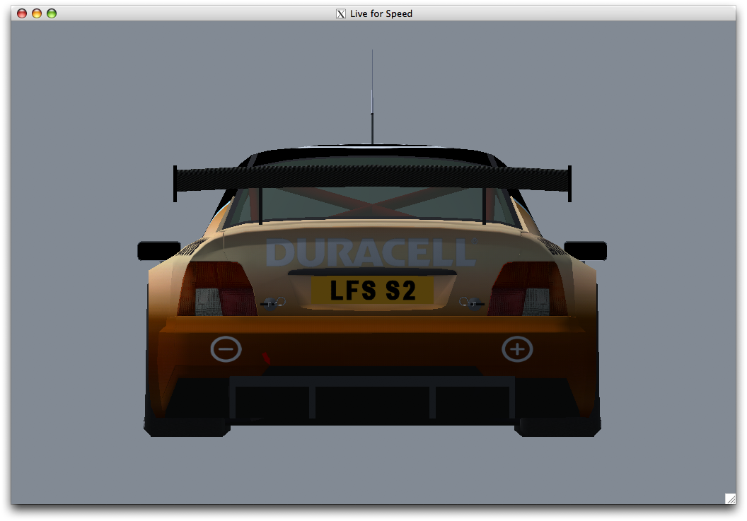Screen dimensions: 747x521
Task: Click the DURACELL logo on the trunk
Action: (x=371, y=252)
